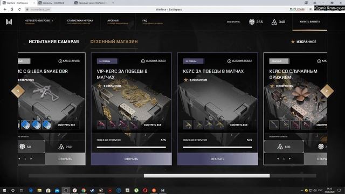Launch Microsoft Edge from the taskbar

[31, 190]
